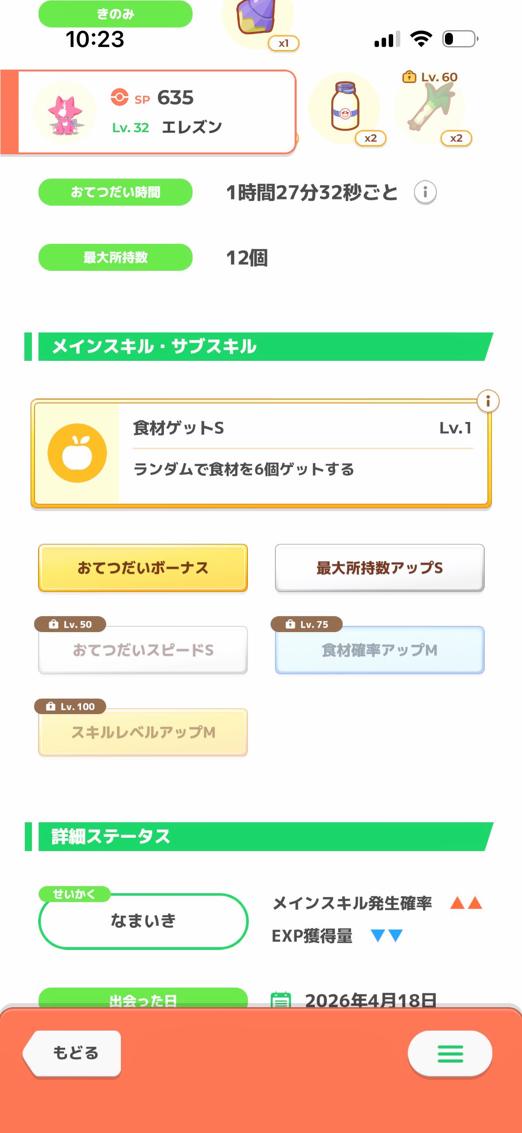Tap locked 食材確率アップM skill
This screenshot has width=522, height=1133.
point(379,650)
